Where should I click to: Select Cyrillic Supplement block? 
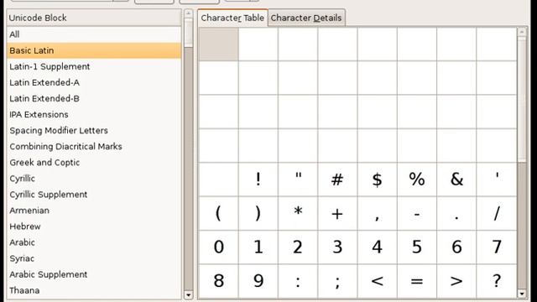(94, 195)
